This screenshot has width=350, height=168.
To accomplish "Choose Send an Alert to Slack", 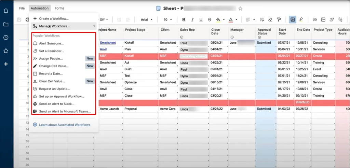I will 56,104.
